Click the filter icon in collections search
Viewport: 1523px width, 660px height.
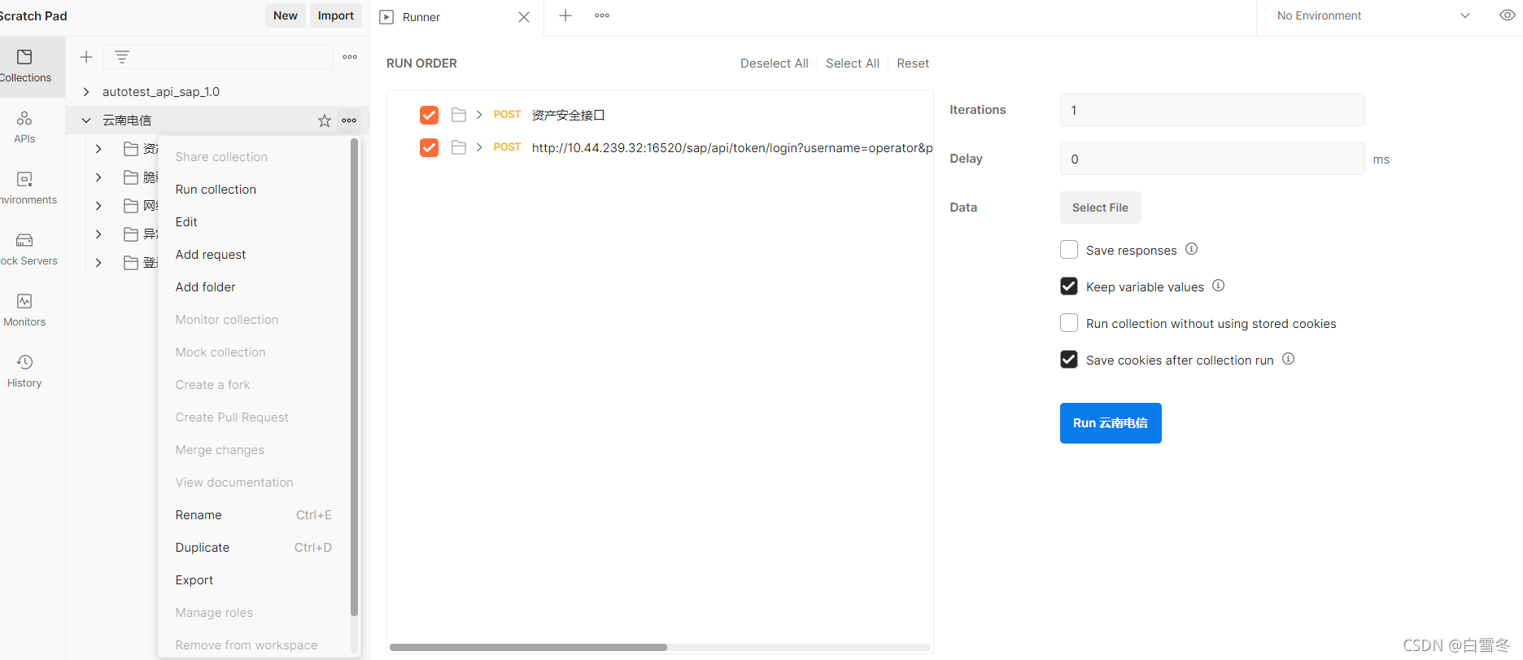coord(122,57)
